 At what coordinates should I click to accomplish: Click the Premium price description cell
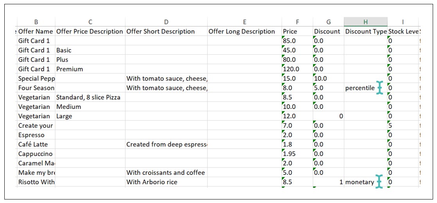(90, 69)
